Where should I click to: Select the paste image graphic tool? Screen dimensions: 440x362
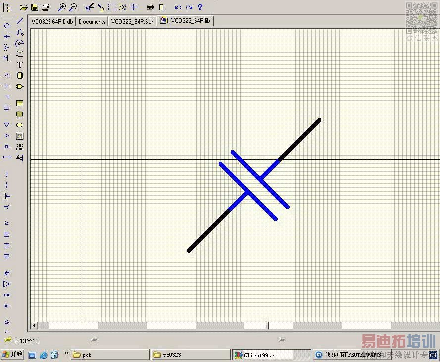tap(20, 136)
